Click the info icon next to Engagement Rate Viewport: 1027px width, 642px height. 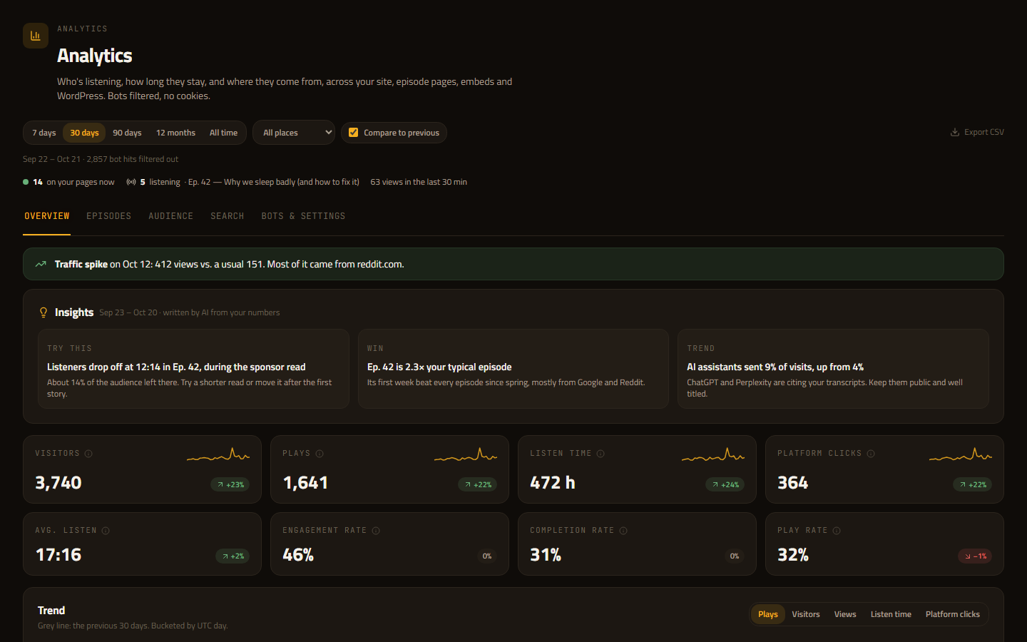376,531
